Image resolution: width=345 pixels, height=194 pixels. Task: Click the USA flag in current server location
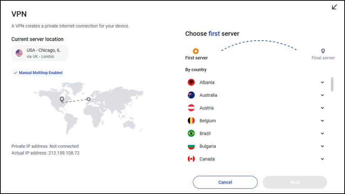click(19, 53)
